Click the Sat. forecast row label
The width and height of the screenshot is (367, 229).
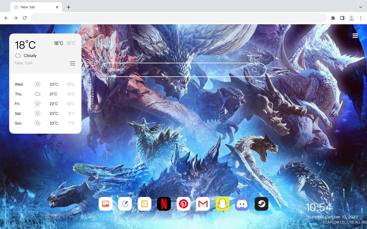tap(18, 113)
